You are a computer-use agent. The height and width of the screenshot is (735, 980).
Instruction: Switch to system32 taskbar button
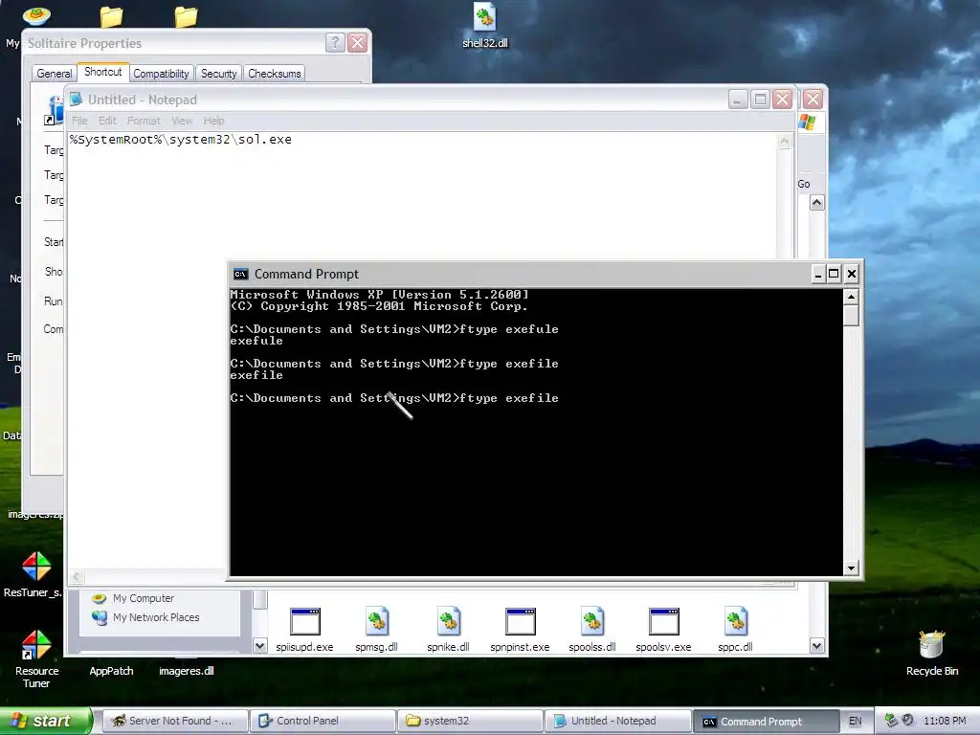tap(469, 722)
